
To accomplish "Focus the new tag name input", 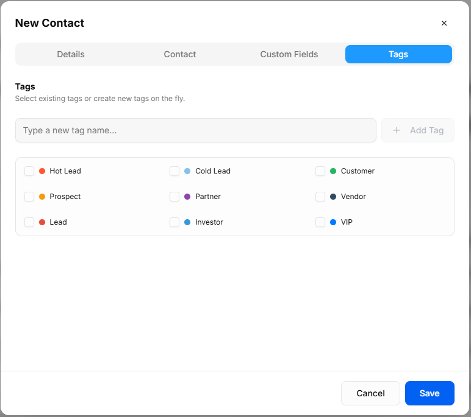I will (x=196, y=130).
